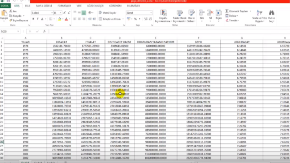Open the Birleştir ve Ortala dropdown arrow
The image size is (290, 163).
123,19
